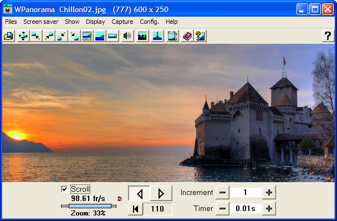337x221 pixels.
Task: Toggle sound with the speaker icon
Action: (x=127, y=36)
